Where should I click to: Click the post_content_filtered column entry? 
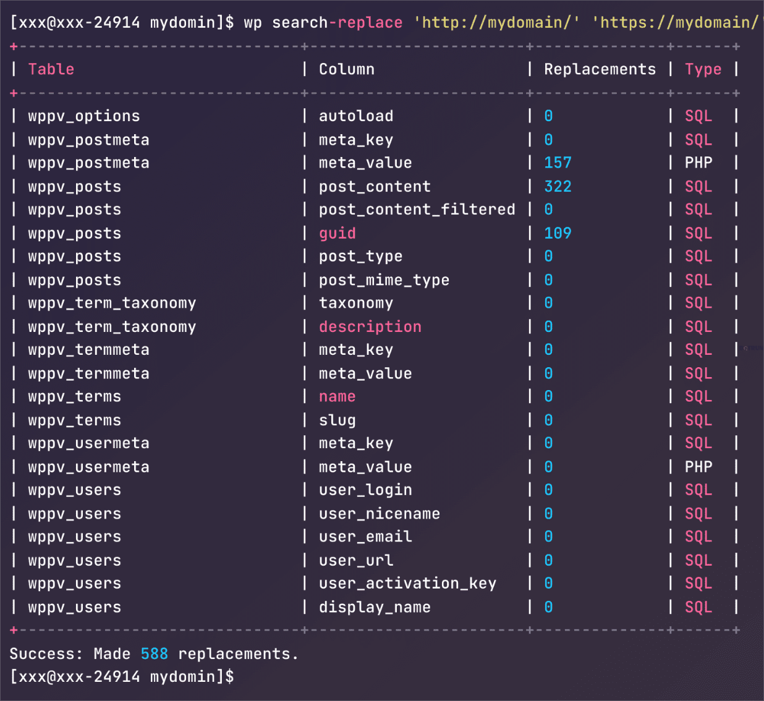[417, 210]
